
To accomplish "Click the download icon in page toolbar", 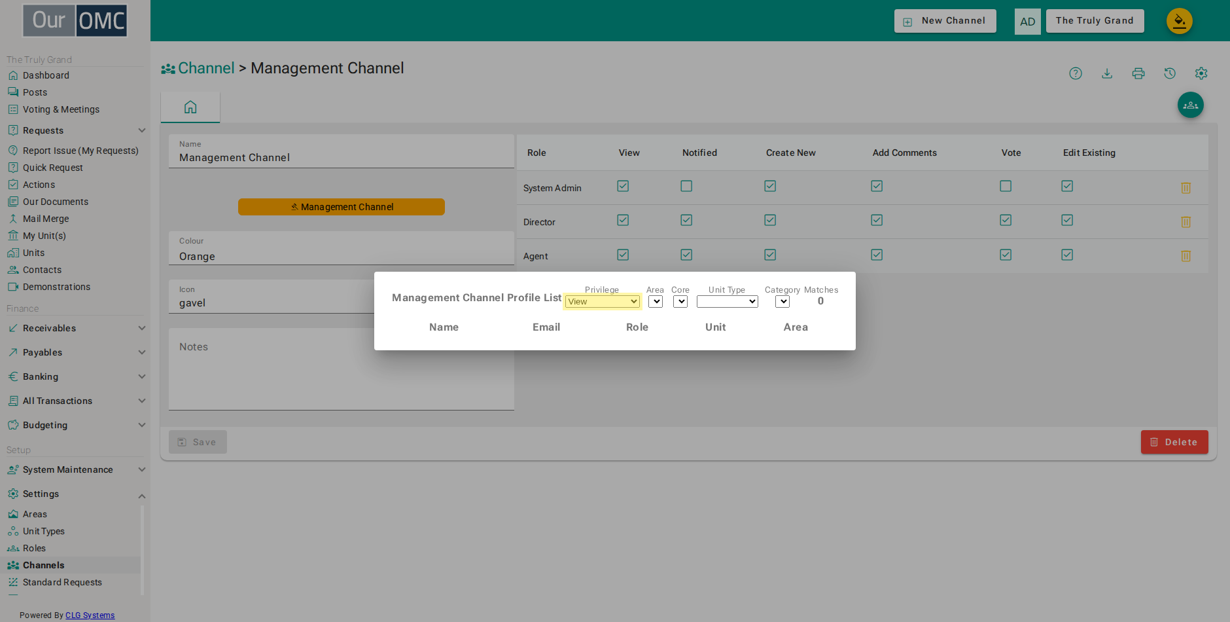I will [x=1107, y=73].
